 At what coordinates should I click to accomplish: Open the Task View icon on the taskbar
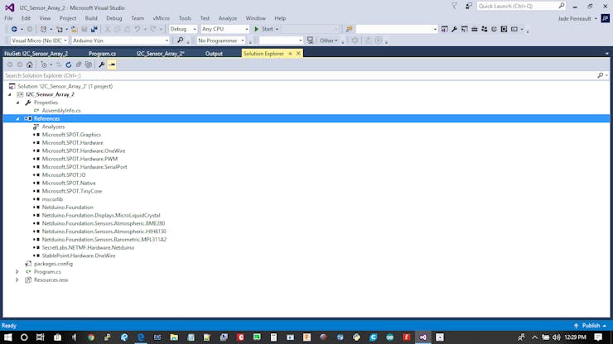point(41,337)
